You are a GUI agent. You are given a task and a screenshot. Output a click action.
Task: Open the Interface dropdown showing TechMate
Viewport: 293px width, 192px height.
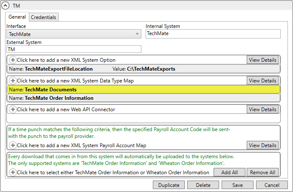[74, 34]
